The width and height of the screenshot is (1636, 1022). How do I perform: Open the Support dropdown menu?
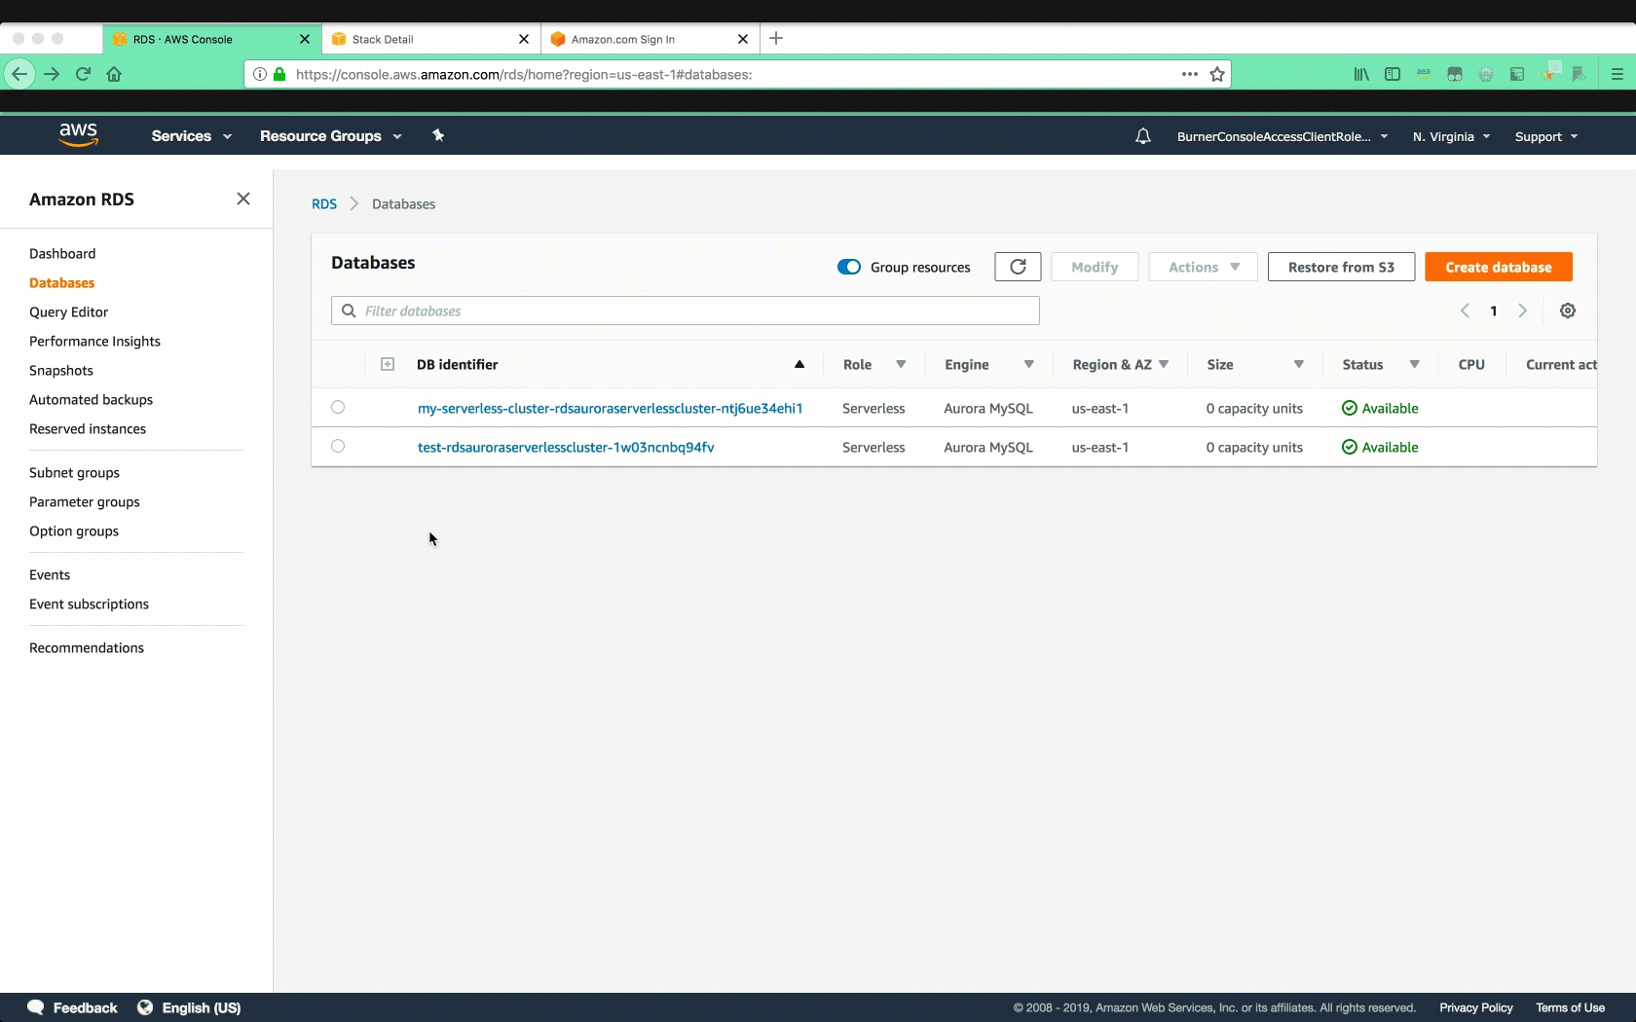[1546, 136]
